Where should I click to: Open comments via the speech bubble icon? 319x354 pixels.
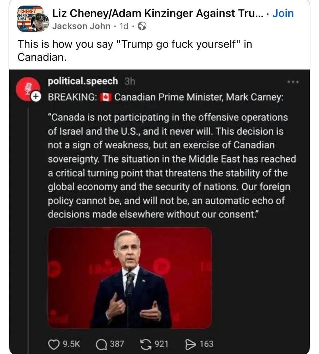pos(102,344)
